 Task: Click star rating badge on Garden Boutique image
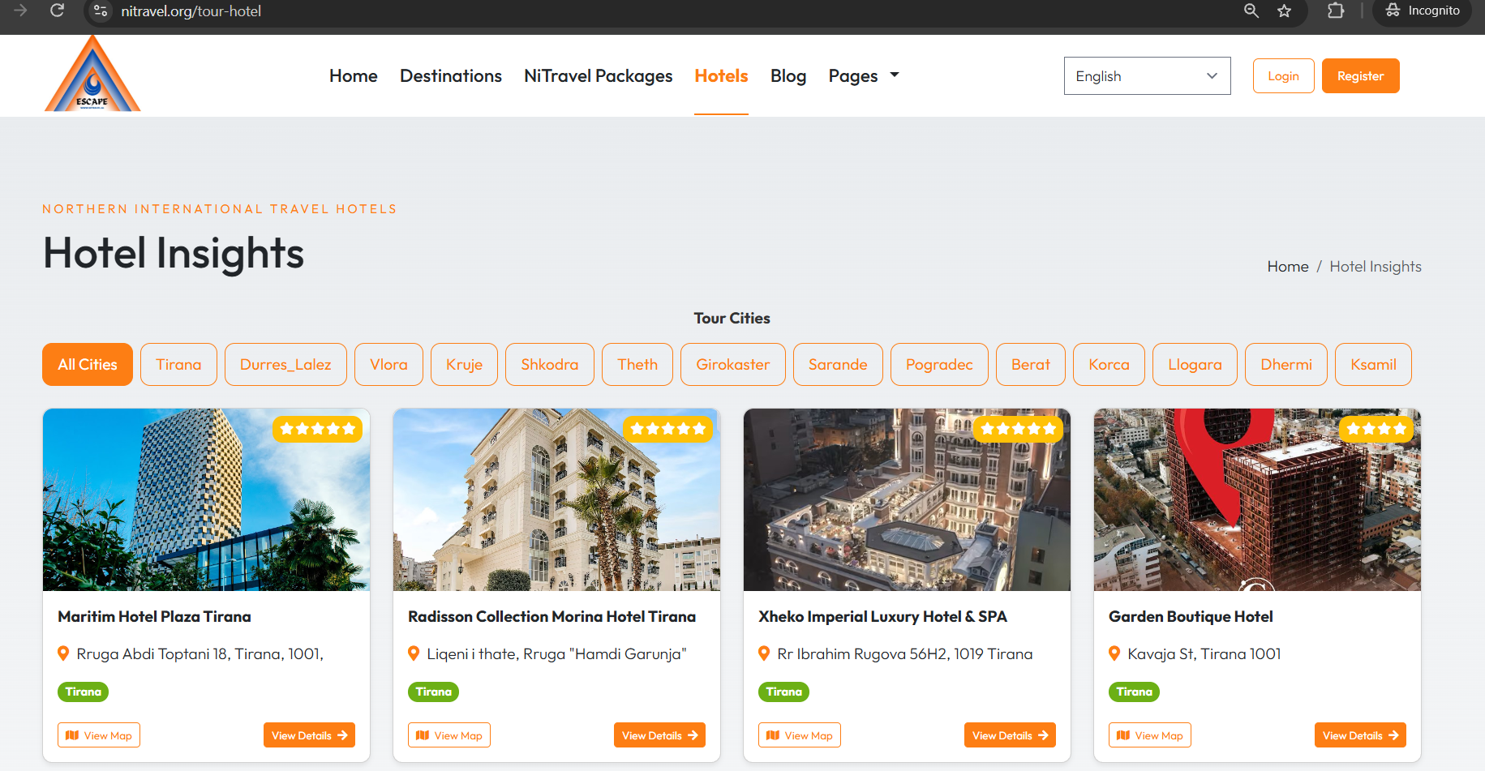point(1376,429)
